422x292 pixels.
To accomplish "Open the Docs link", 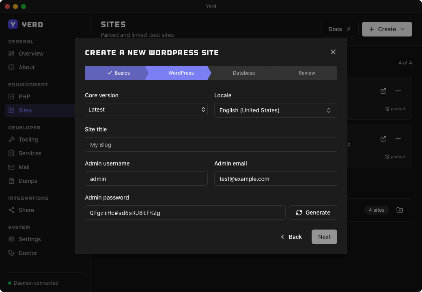I will point(340,29).
